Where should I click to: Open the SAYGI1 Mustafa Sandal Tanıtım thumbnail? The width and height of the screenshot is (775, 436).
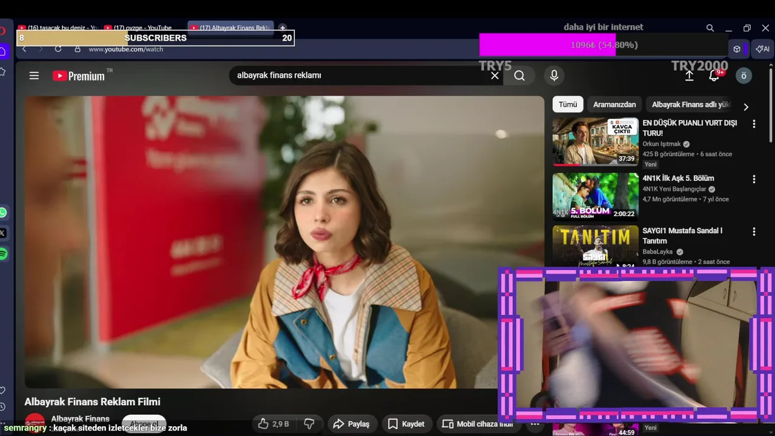click(x=595, y=246)
